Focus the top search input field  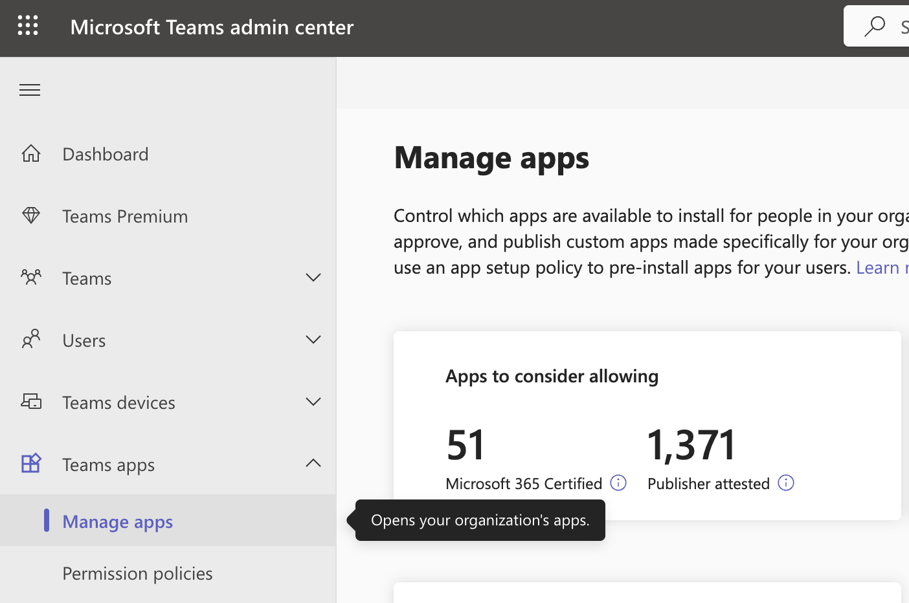point(876,26)
